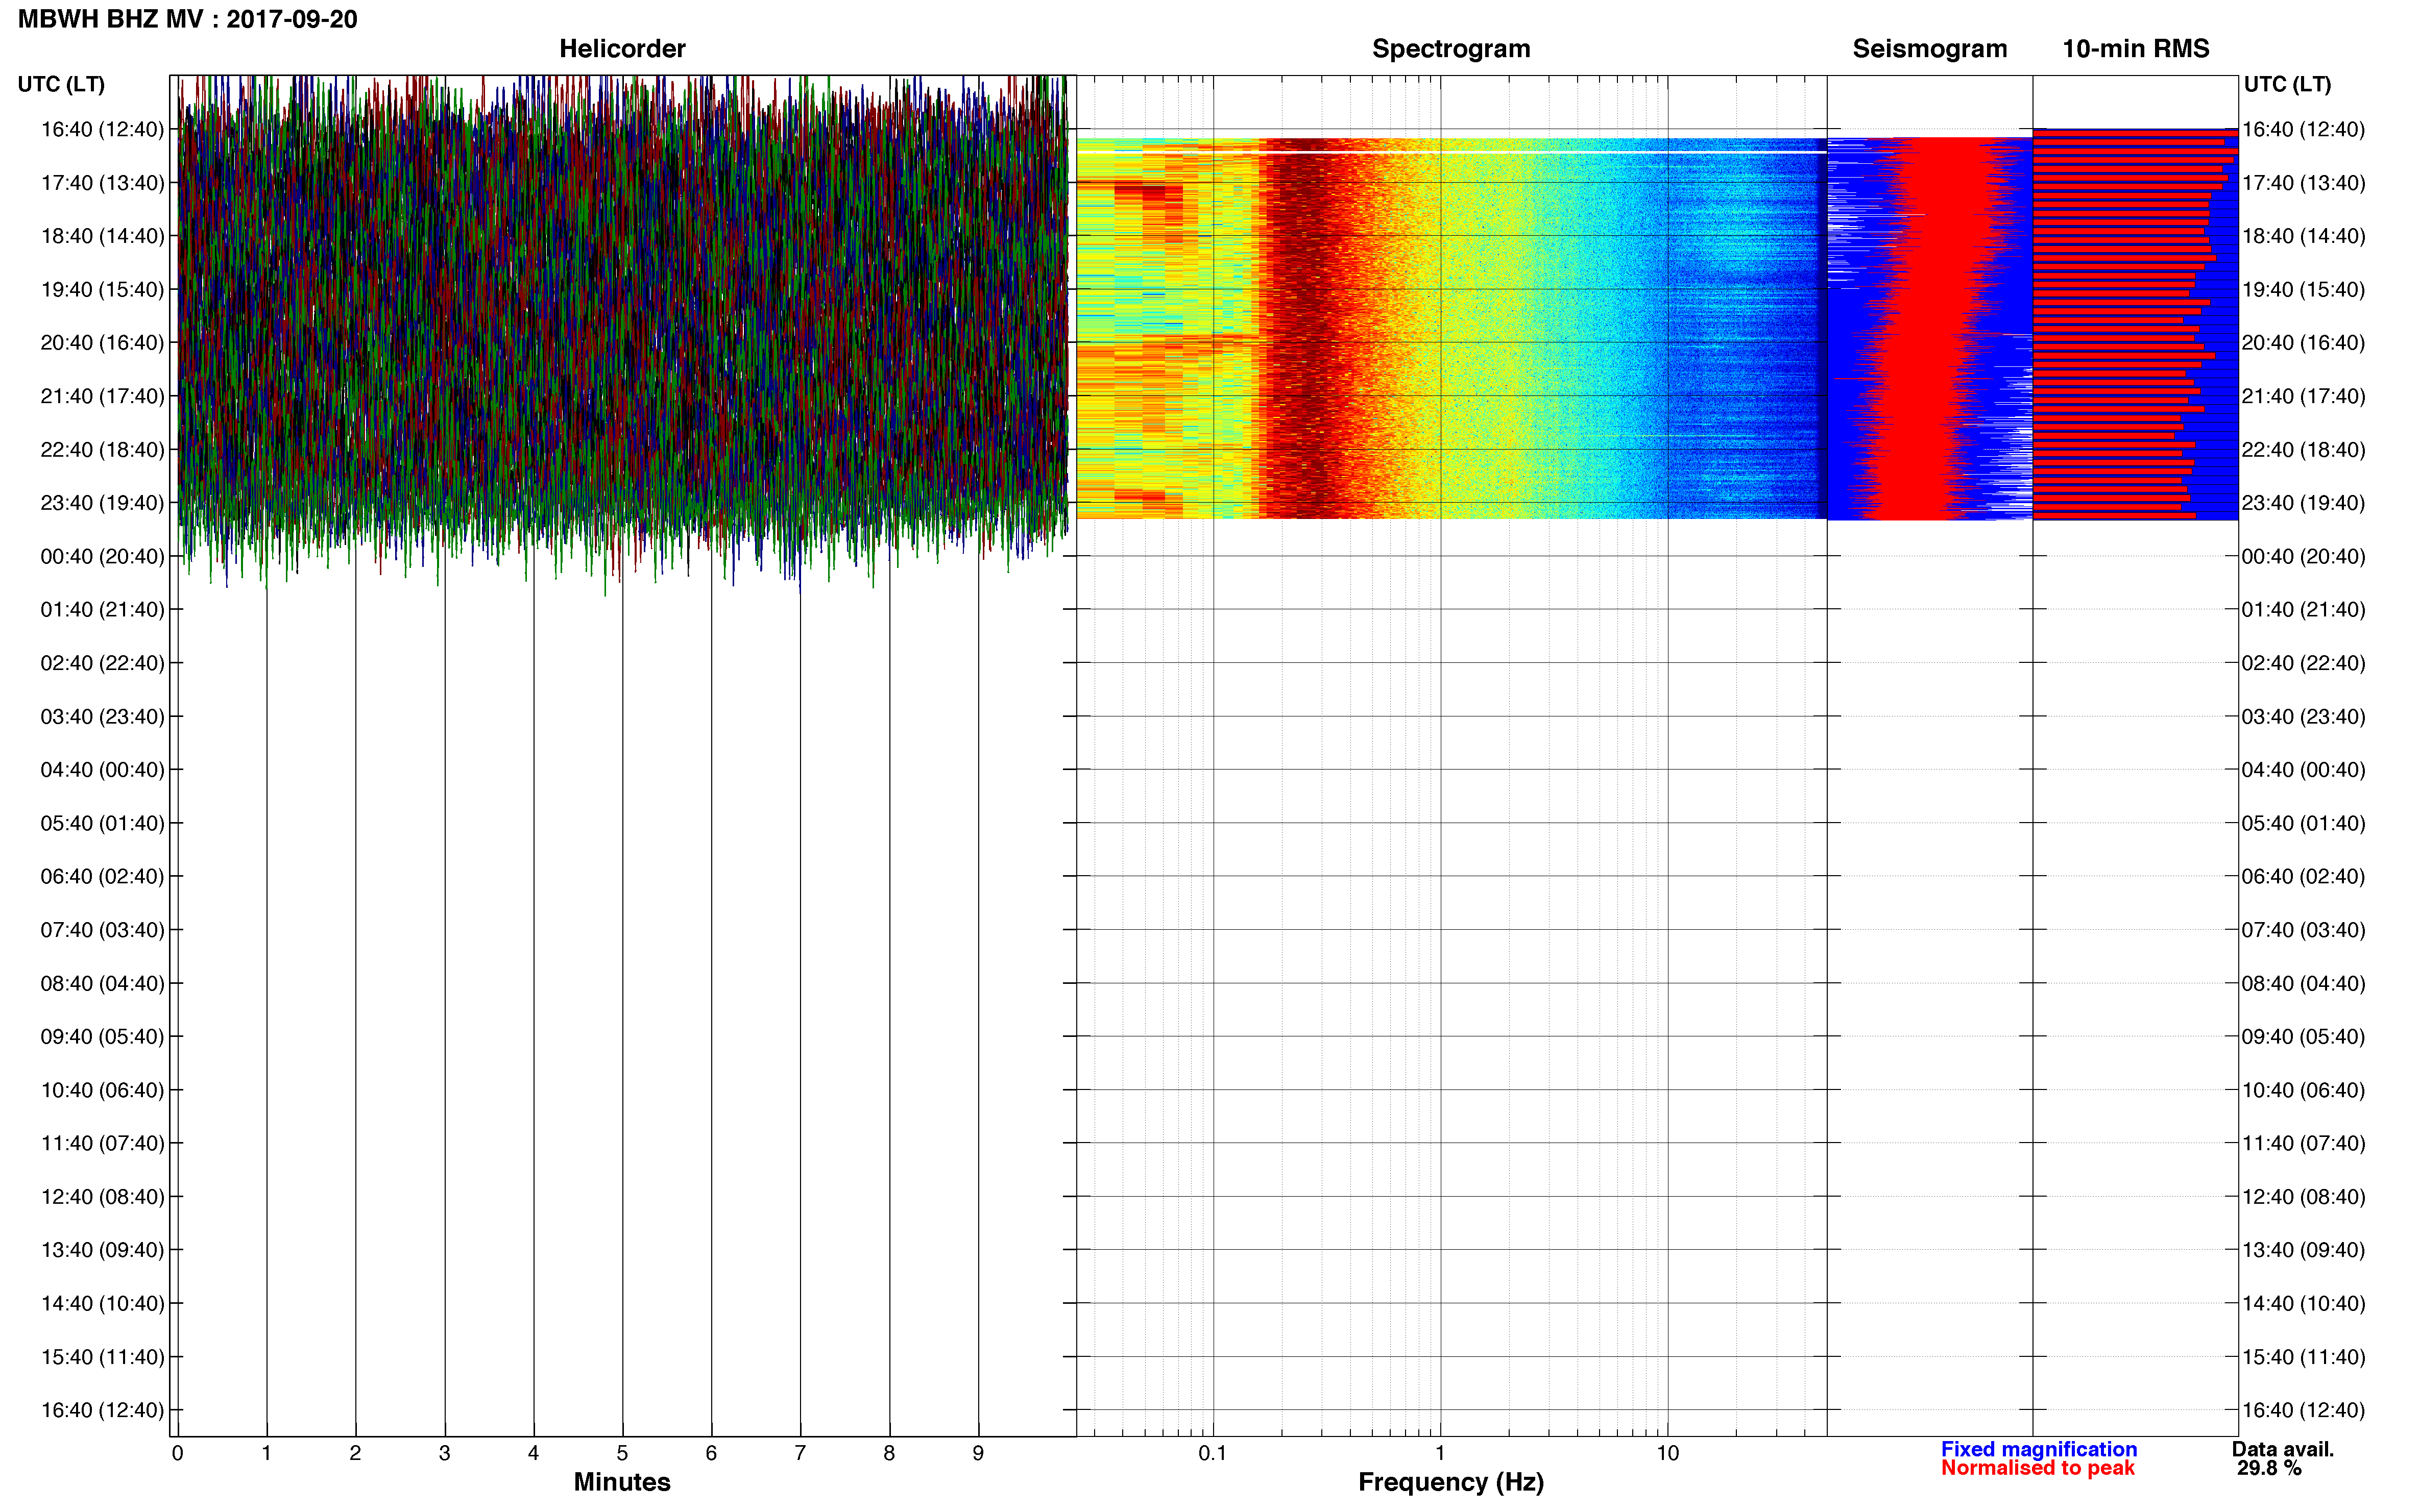This screenshot has width=2420, height=1512.
Task: Click the left 20:40 (16:40) time label
Action: 102,342
